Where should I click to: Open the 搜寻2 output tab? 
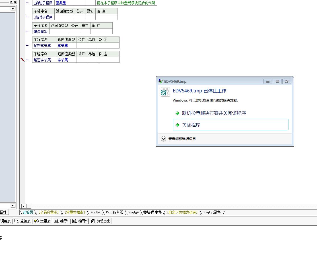(x=80, y=221)
